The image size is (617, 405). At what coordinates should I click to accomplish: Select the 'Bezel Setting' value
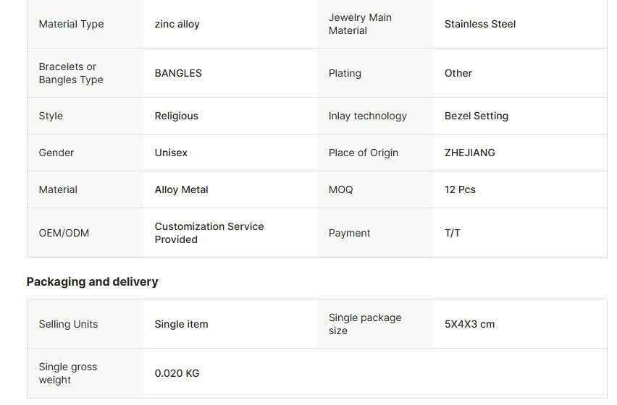[477, 116]
